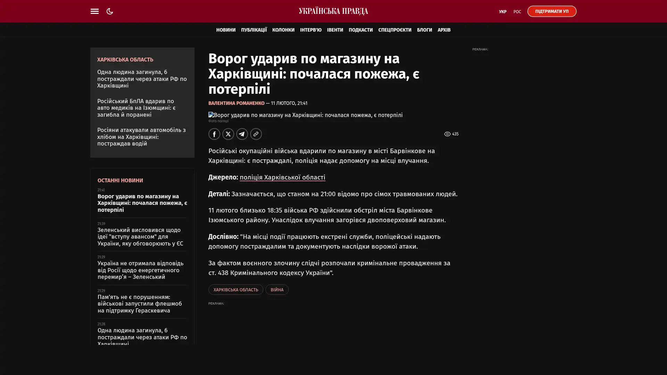Viewport: 667px width, 375px height.
Task: Share article on Facebook
Action: 214,134
